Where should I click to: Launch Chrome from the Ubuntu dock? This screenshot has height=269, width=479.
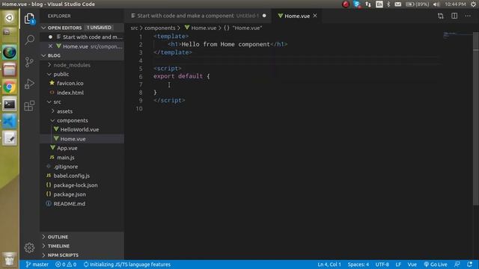click(10, 87)
